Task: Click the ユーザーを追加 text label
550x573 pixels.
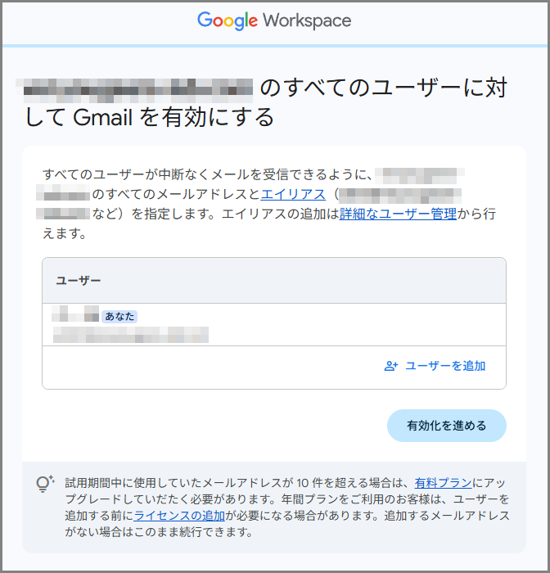Action: 445,366
